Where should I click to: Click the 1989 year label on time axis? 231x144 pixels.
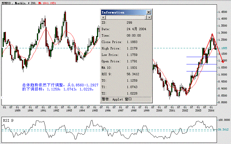(x=17, y=110)
